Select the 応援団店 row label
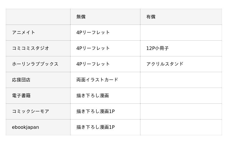The height and width of the screenshot is (144, 233). point(21,80)
